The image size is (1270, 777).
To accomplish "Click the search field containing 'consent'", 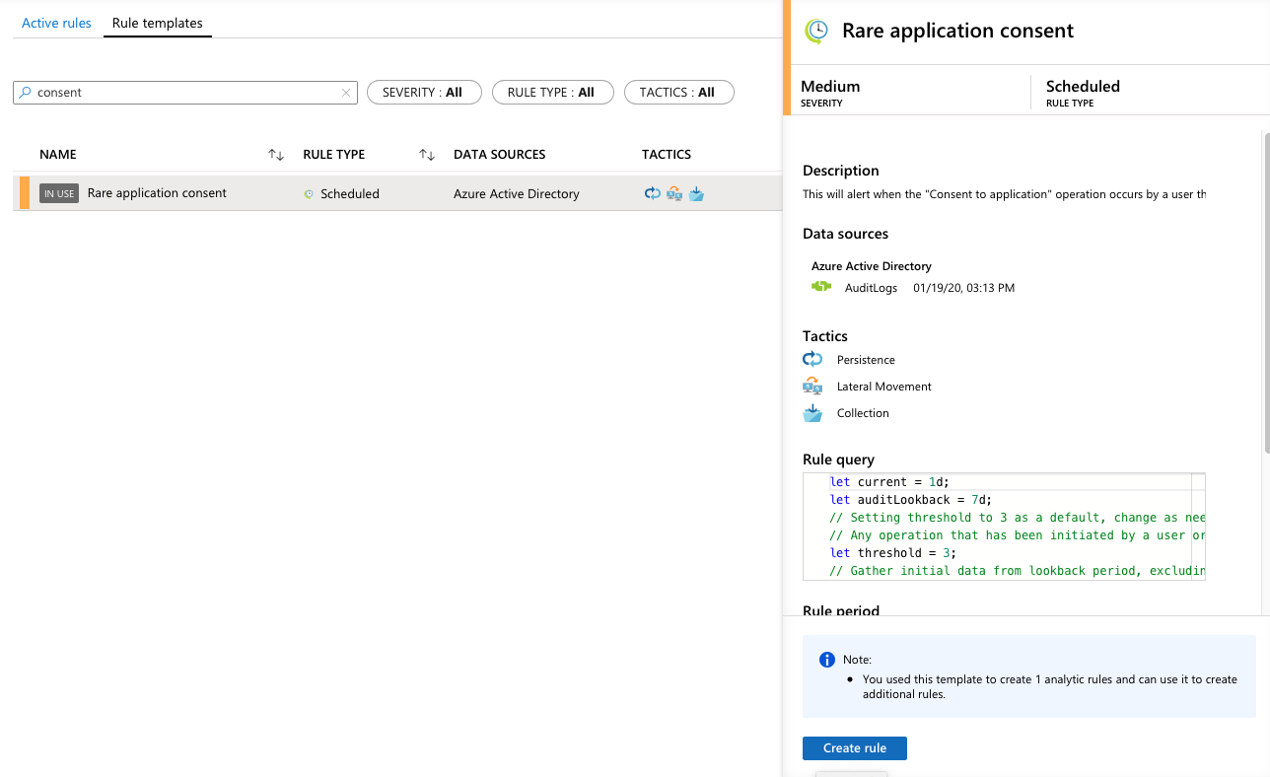I will [184, 93].
